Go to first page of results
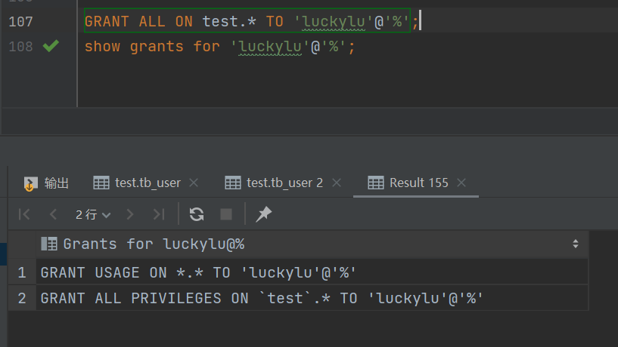Screen dimensions: 618x347 click(x=24, y=215)
